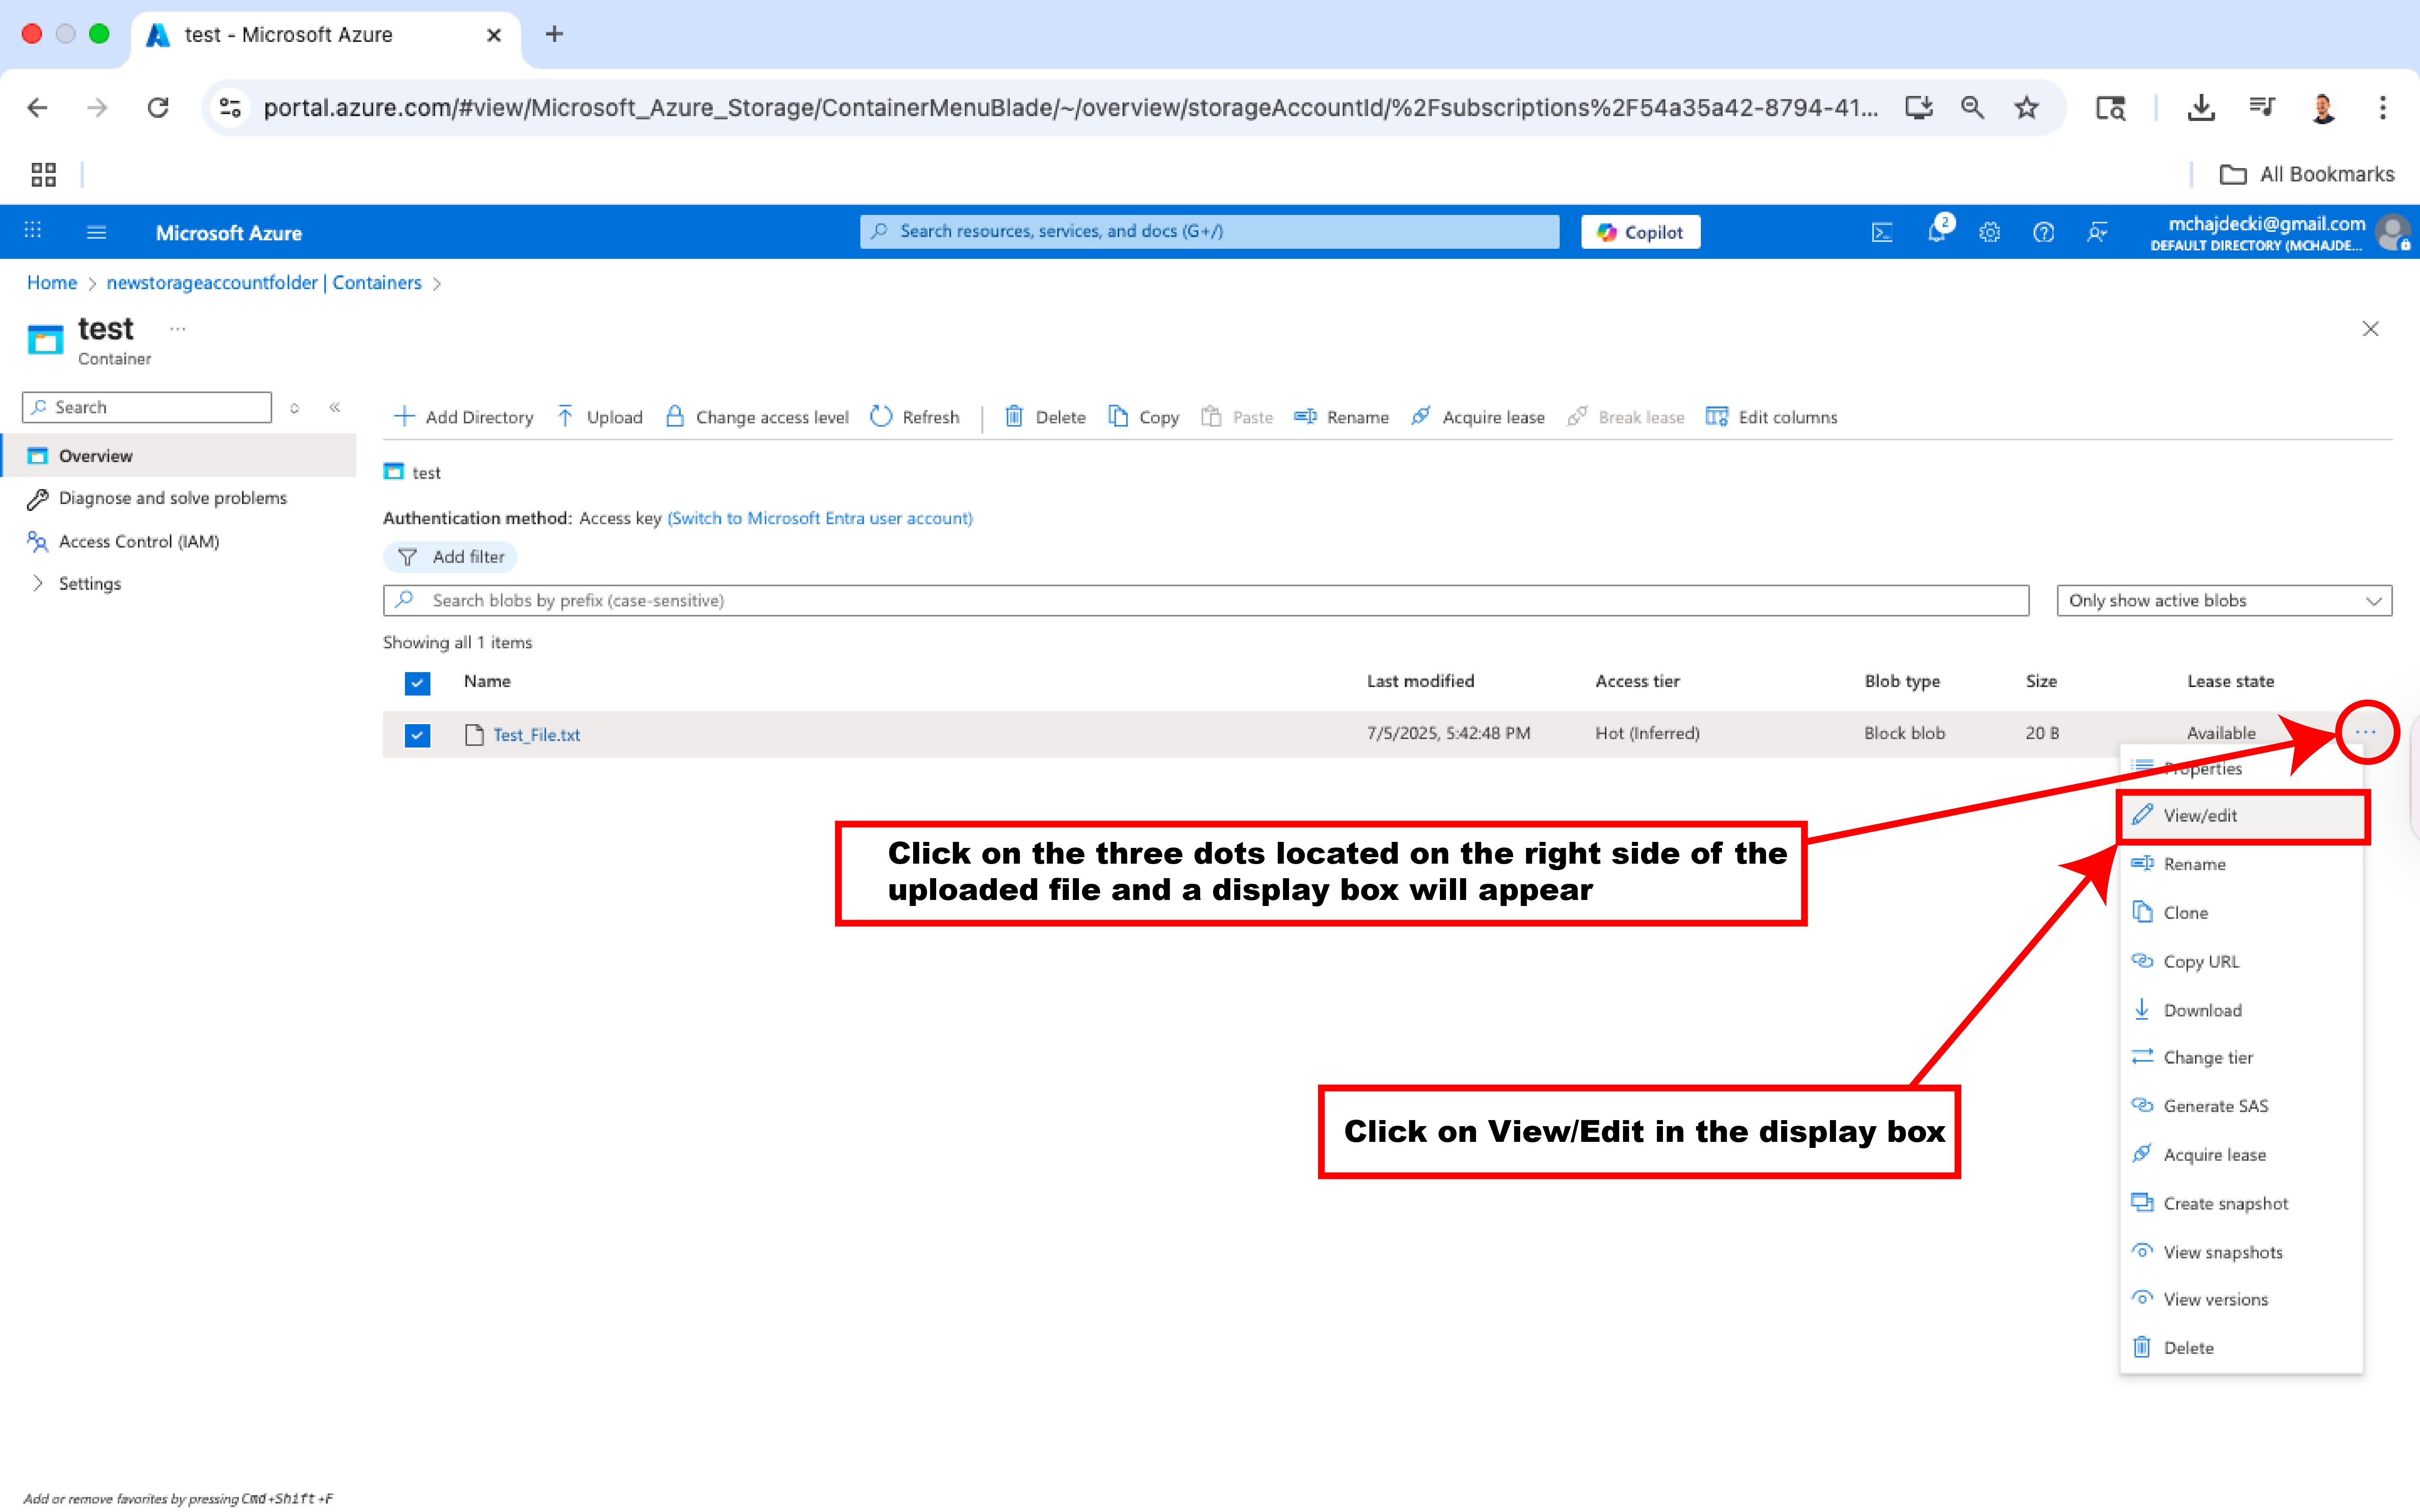Select Overview in the sidebar
2420x1512 pixels.
click(178, 456)
